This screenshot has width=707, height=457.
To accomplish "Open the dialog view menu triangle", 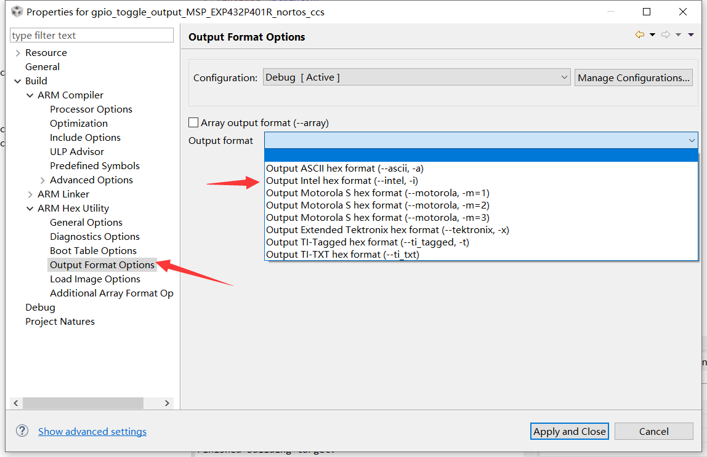I will tap(690, 35).
